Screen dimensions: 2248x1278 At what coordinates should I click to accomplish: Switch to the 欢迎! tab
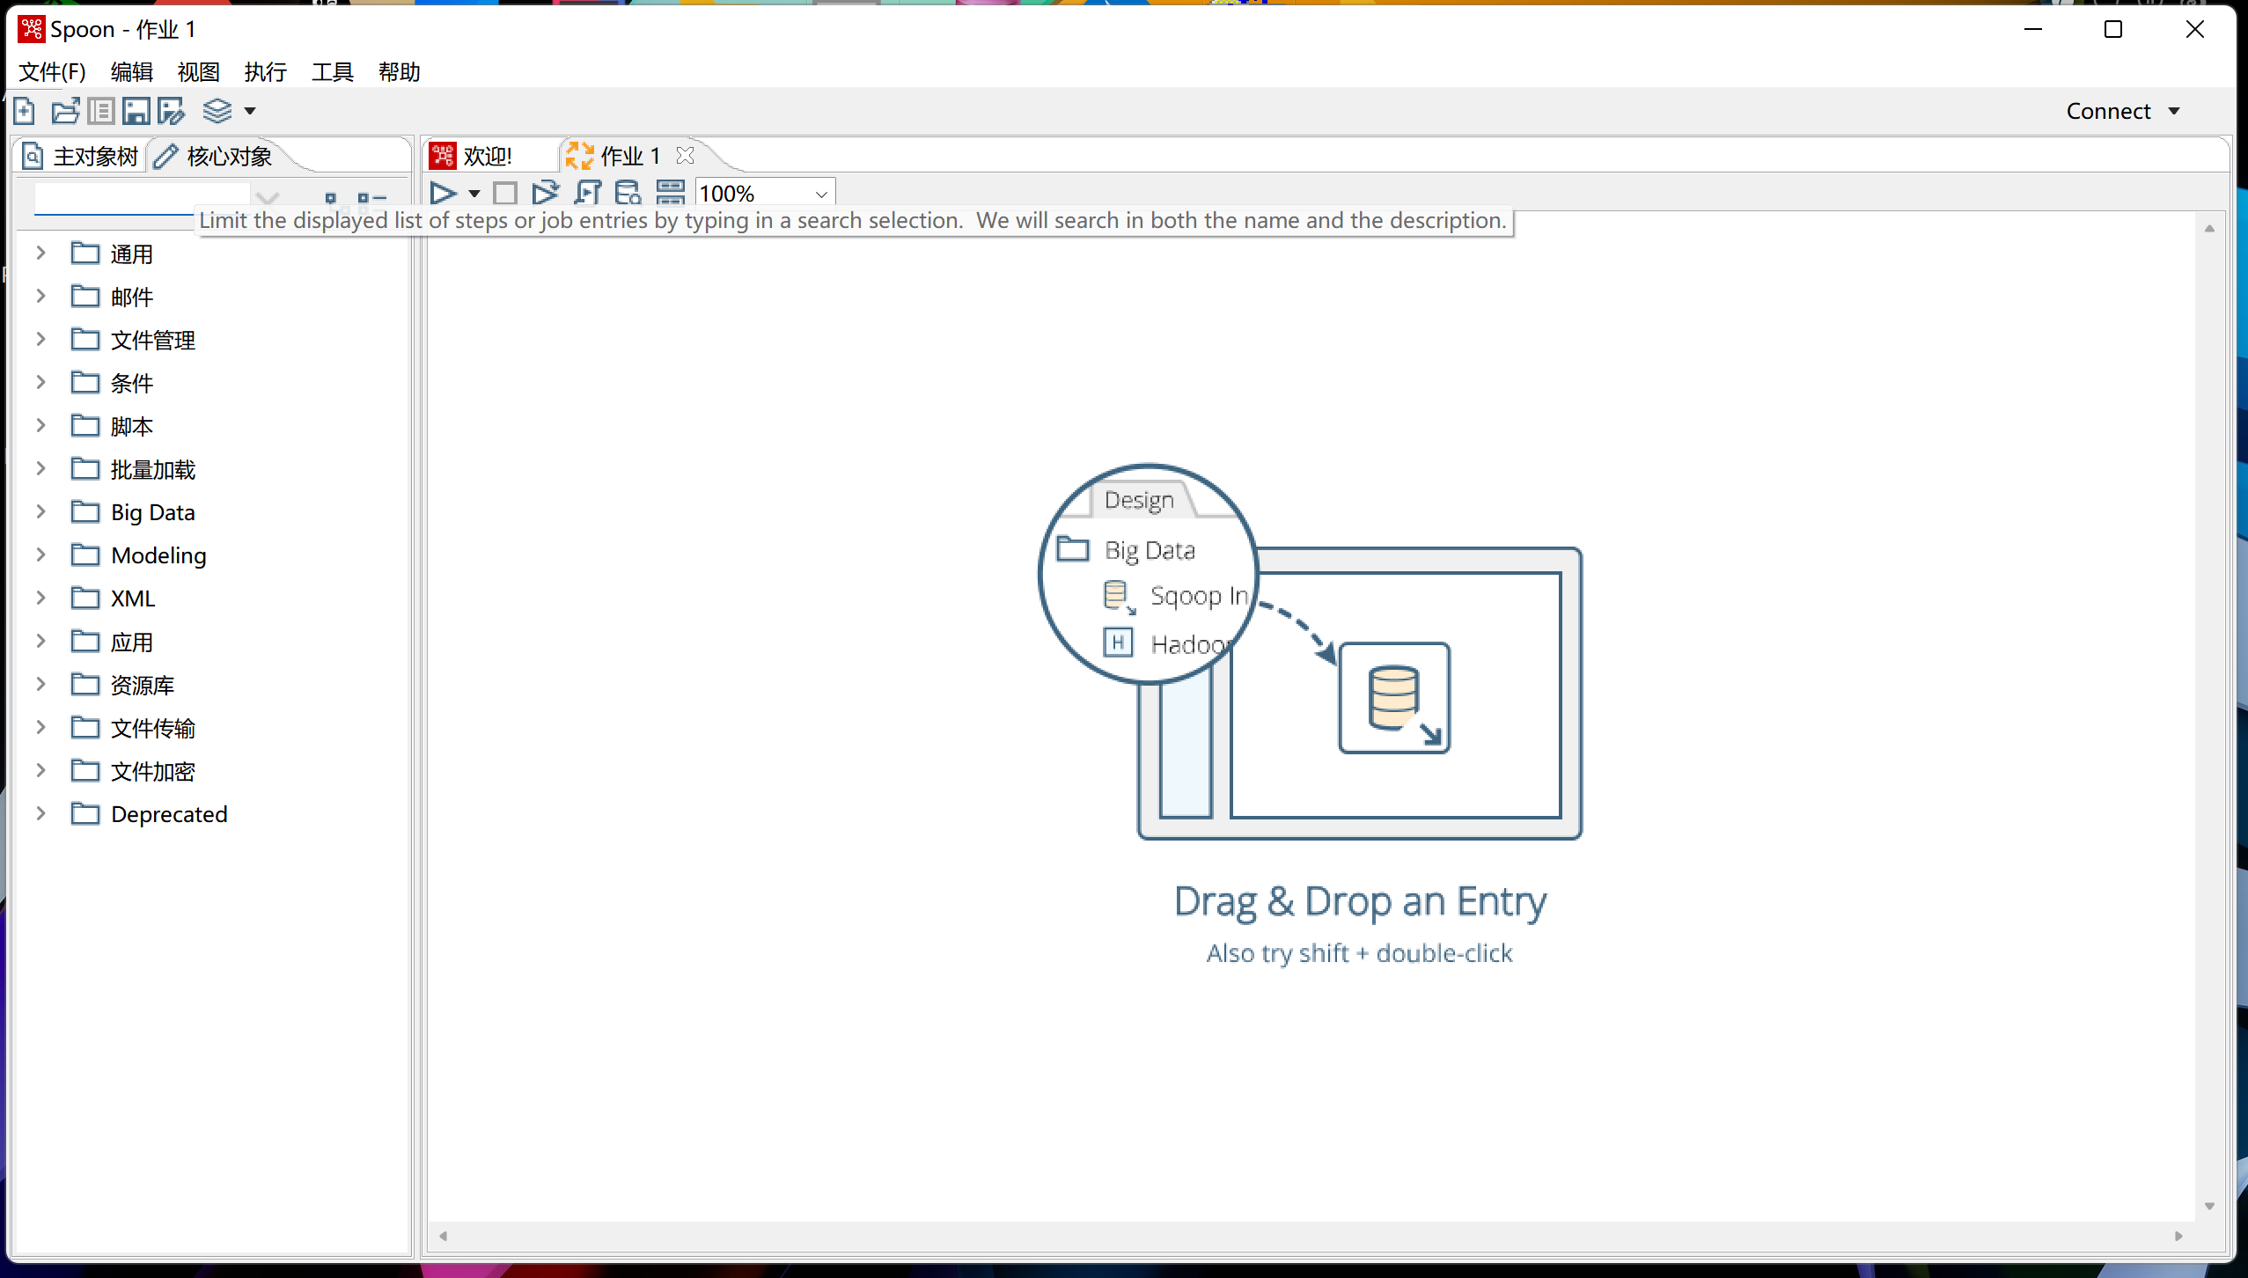(472, 156)
